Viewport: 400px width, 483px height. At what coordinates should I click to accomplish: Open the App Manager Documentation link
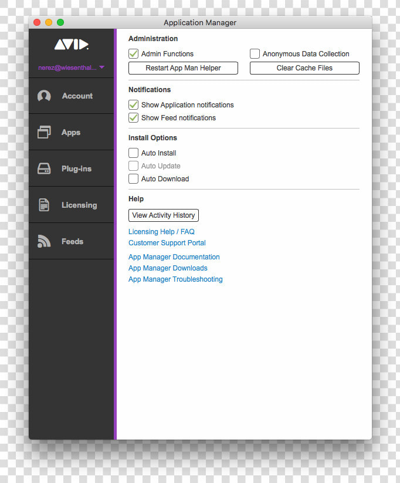[x=174, y=257]
